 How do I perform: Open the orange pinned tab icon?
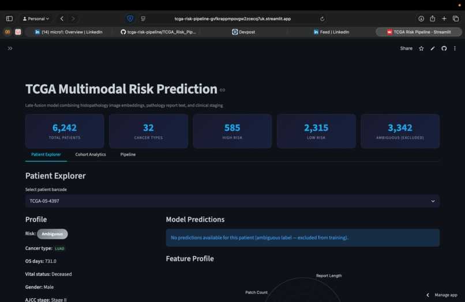coord(7,32)
